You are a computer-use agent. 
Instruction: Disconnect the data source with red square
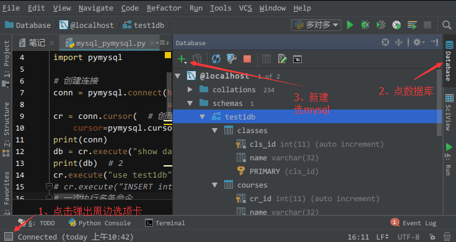point(247,59)
